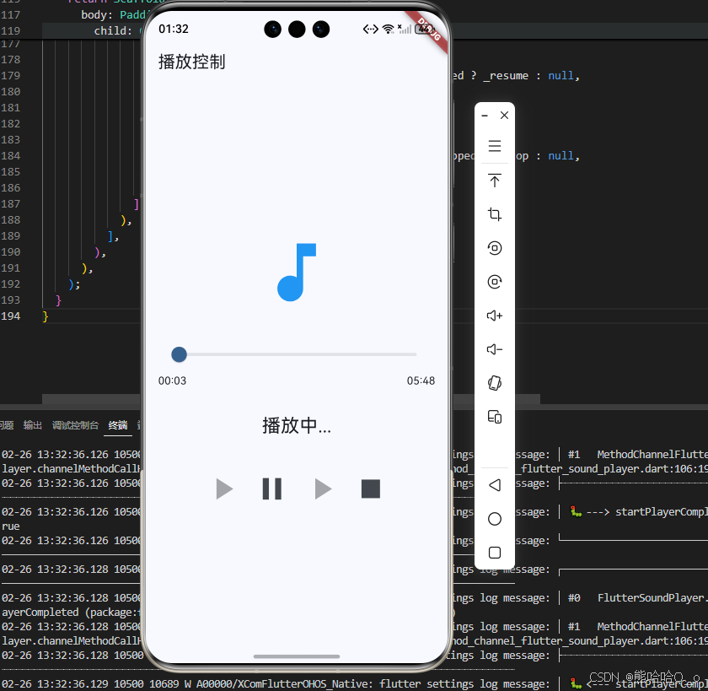
Task: Select the 终端 panel tab
Action: click(x=118, y=425)
